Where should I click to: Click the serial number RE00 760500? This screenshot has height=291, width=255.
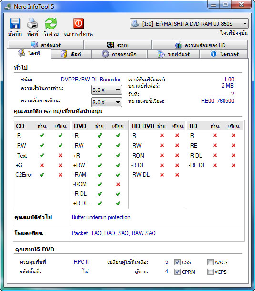(x=217, y=101)
